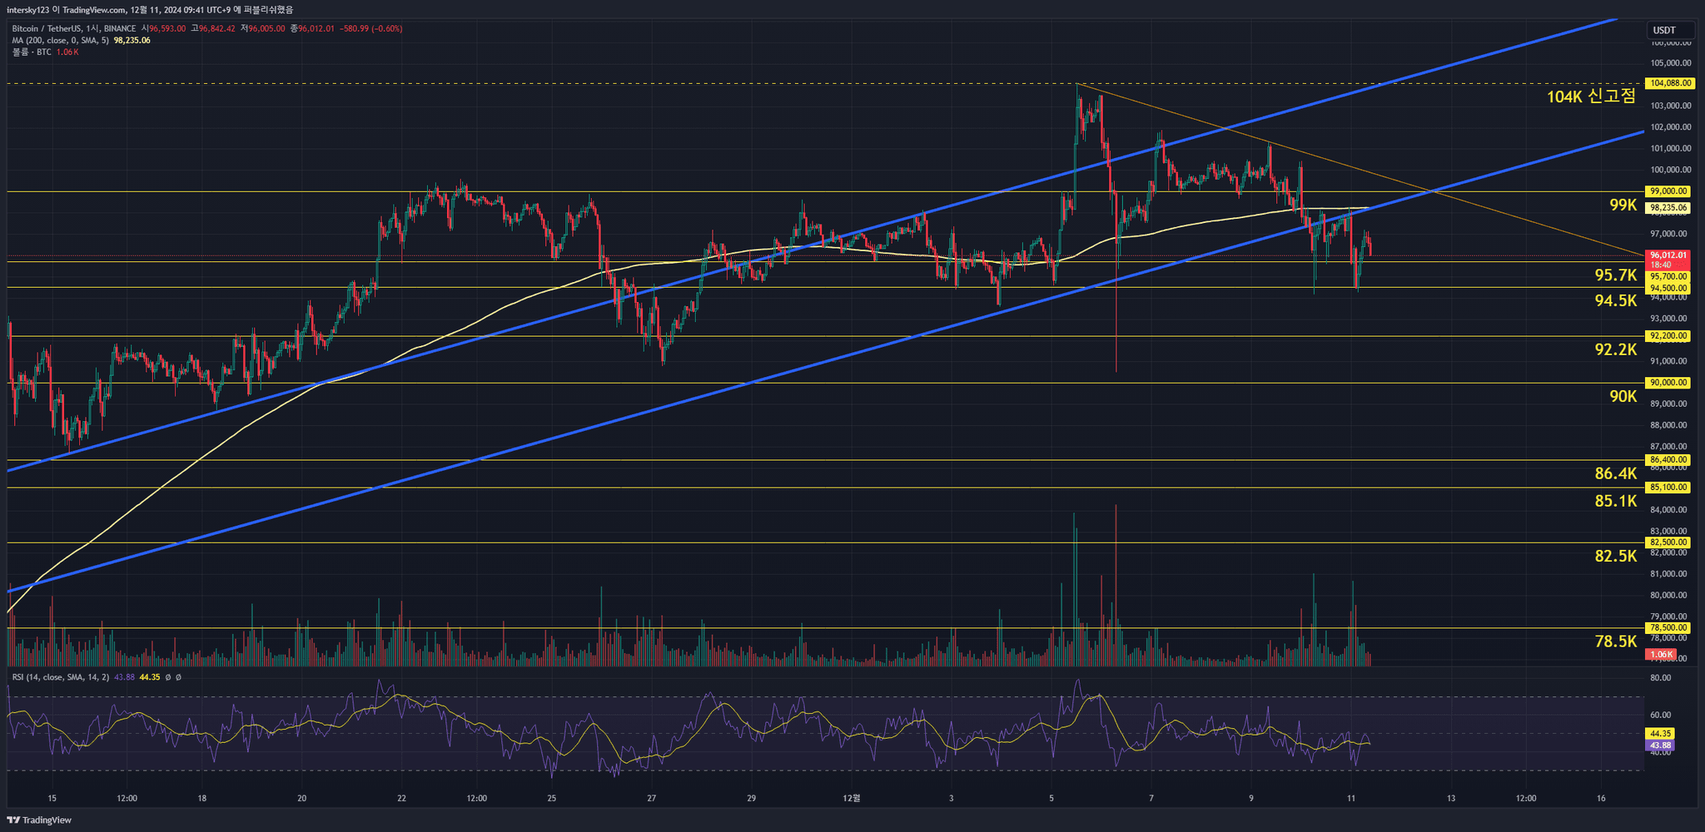Select the 90K text annotation
The image size is (1705, 832).
1623,396
